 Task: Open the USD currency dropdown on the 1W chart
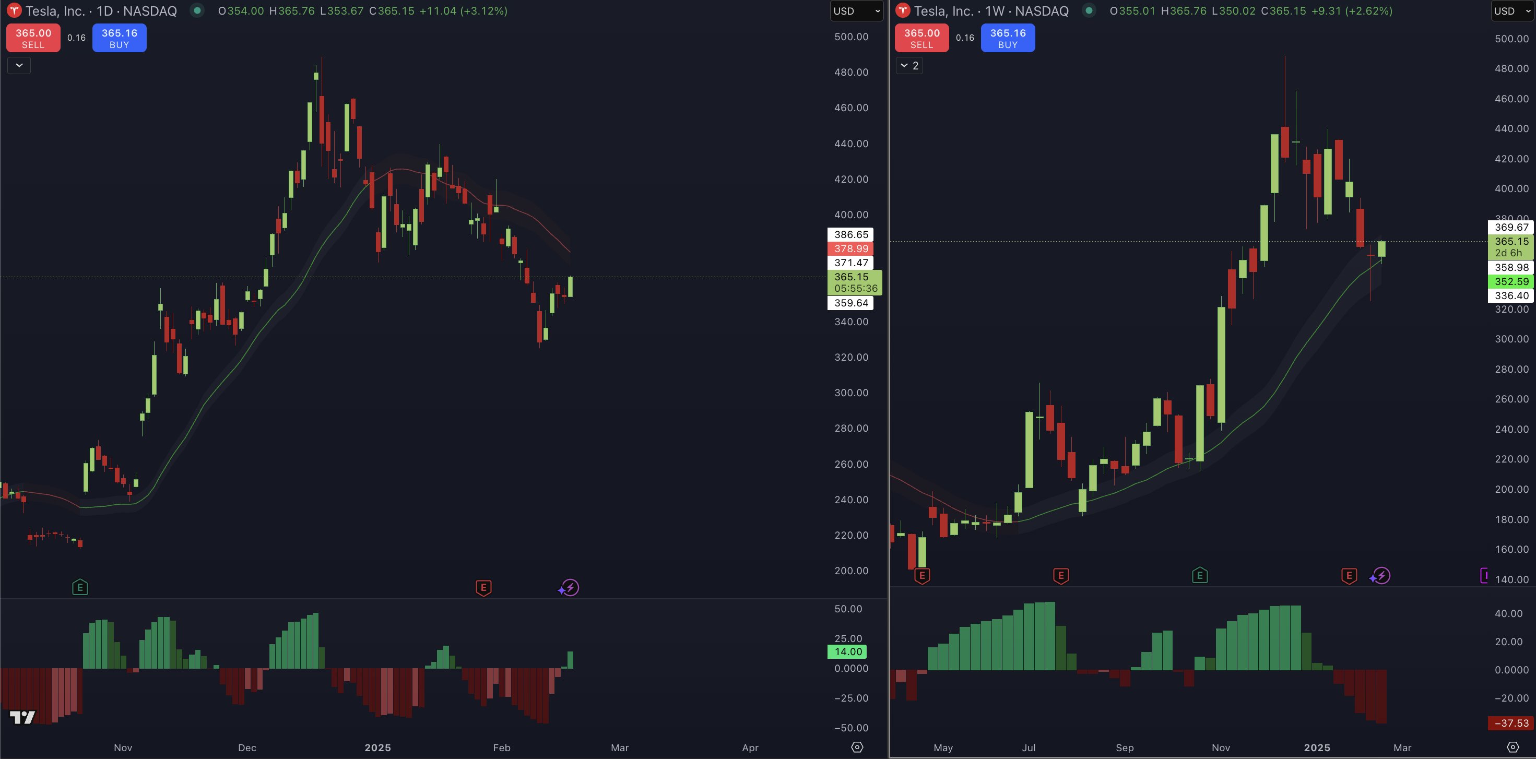(x=1513, y=11)
